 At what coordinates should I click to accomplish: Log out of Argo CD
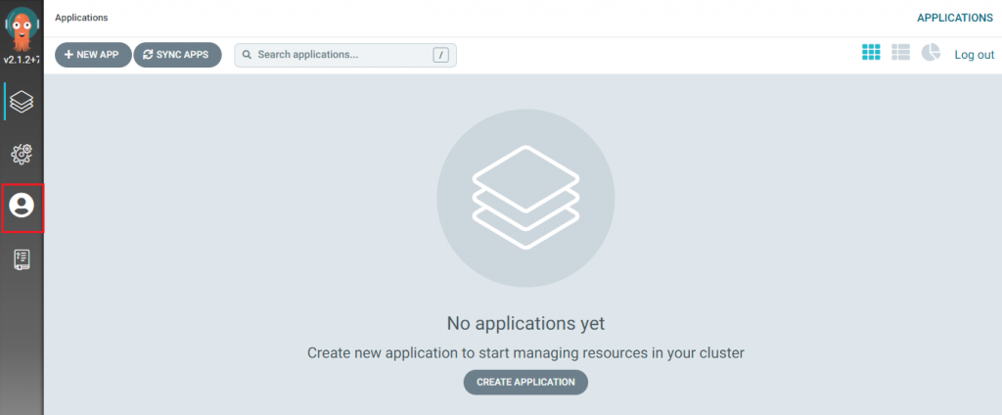click(x=974, y=55)
